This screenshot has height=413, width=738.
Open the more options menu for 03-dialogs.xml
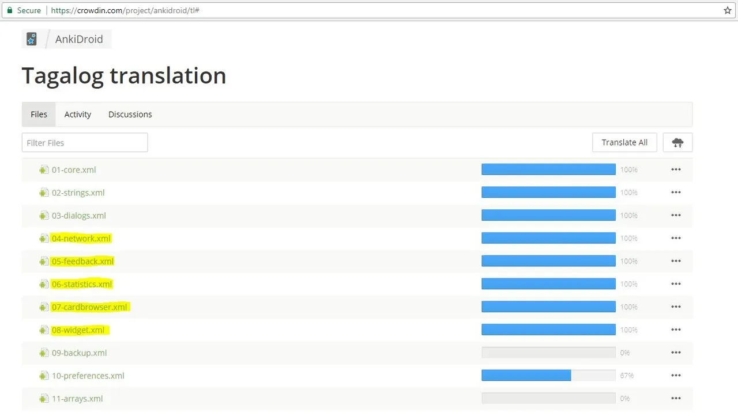click(x=676, y=215)
